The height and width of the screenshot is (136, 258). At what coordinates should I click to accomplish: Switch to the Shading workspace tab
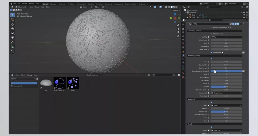pyautogui.click(x=91, y=4)
